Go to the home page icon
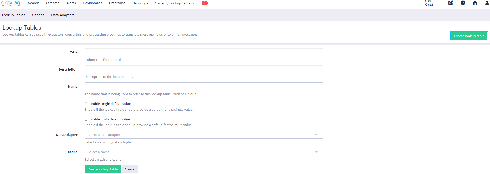 [475, 3]
